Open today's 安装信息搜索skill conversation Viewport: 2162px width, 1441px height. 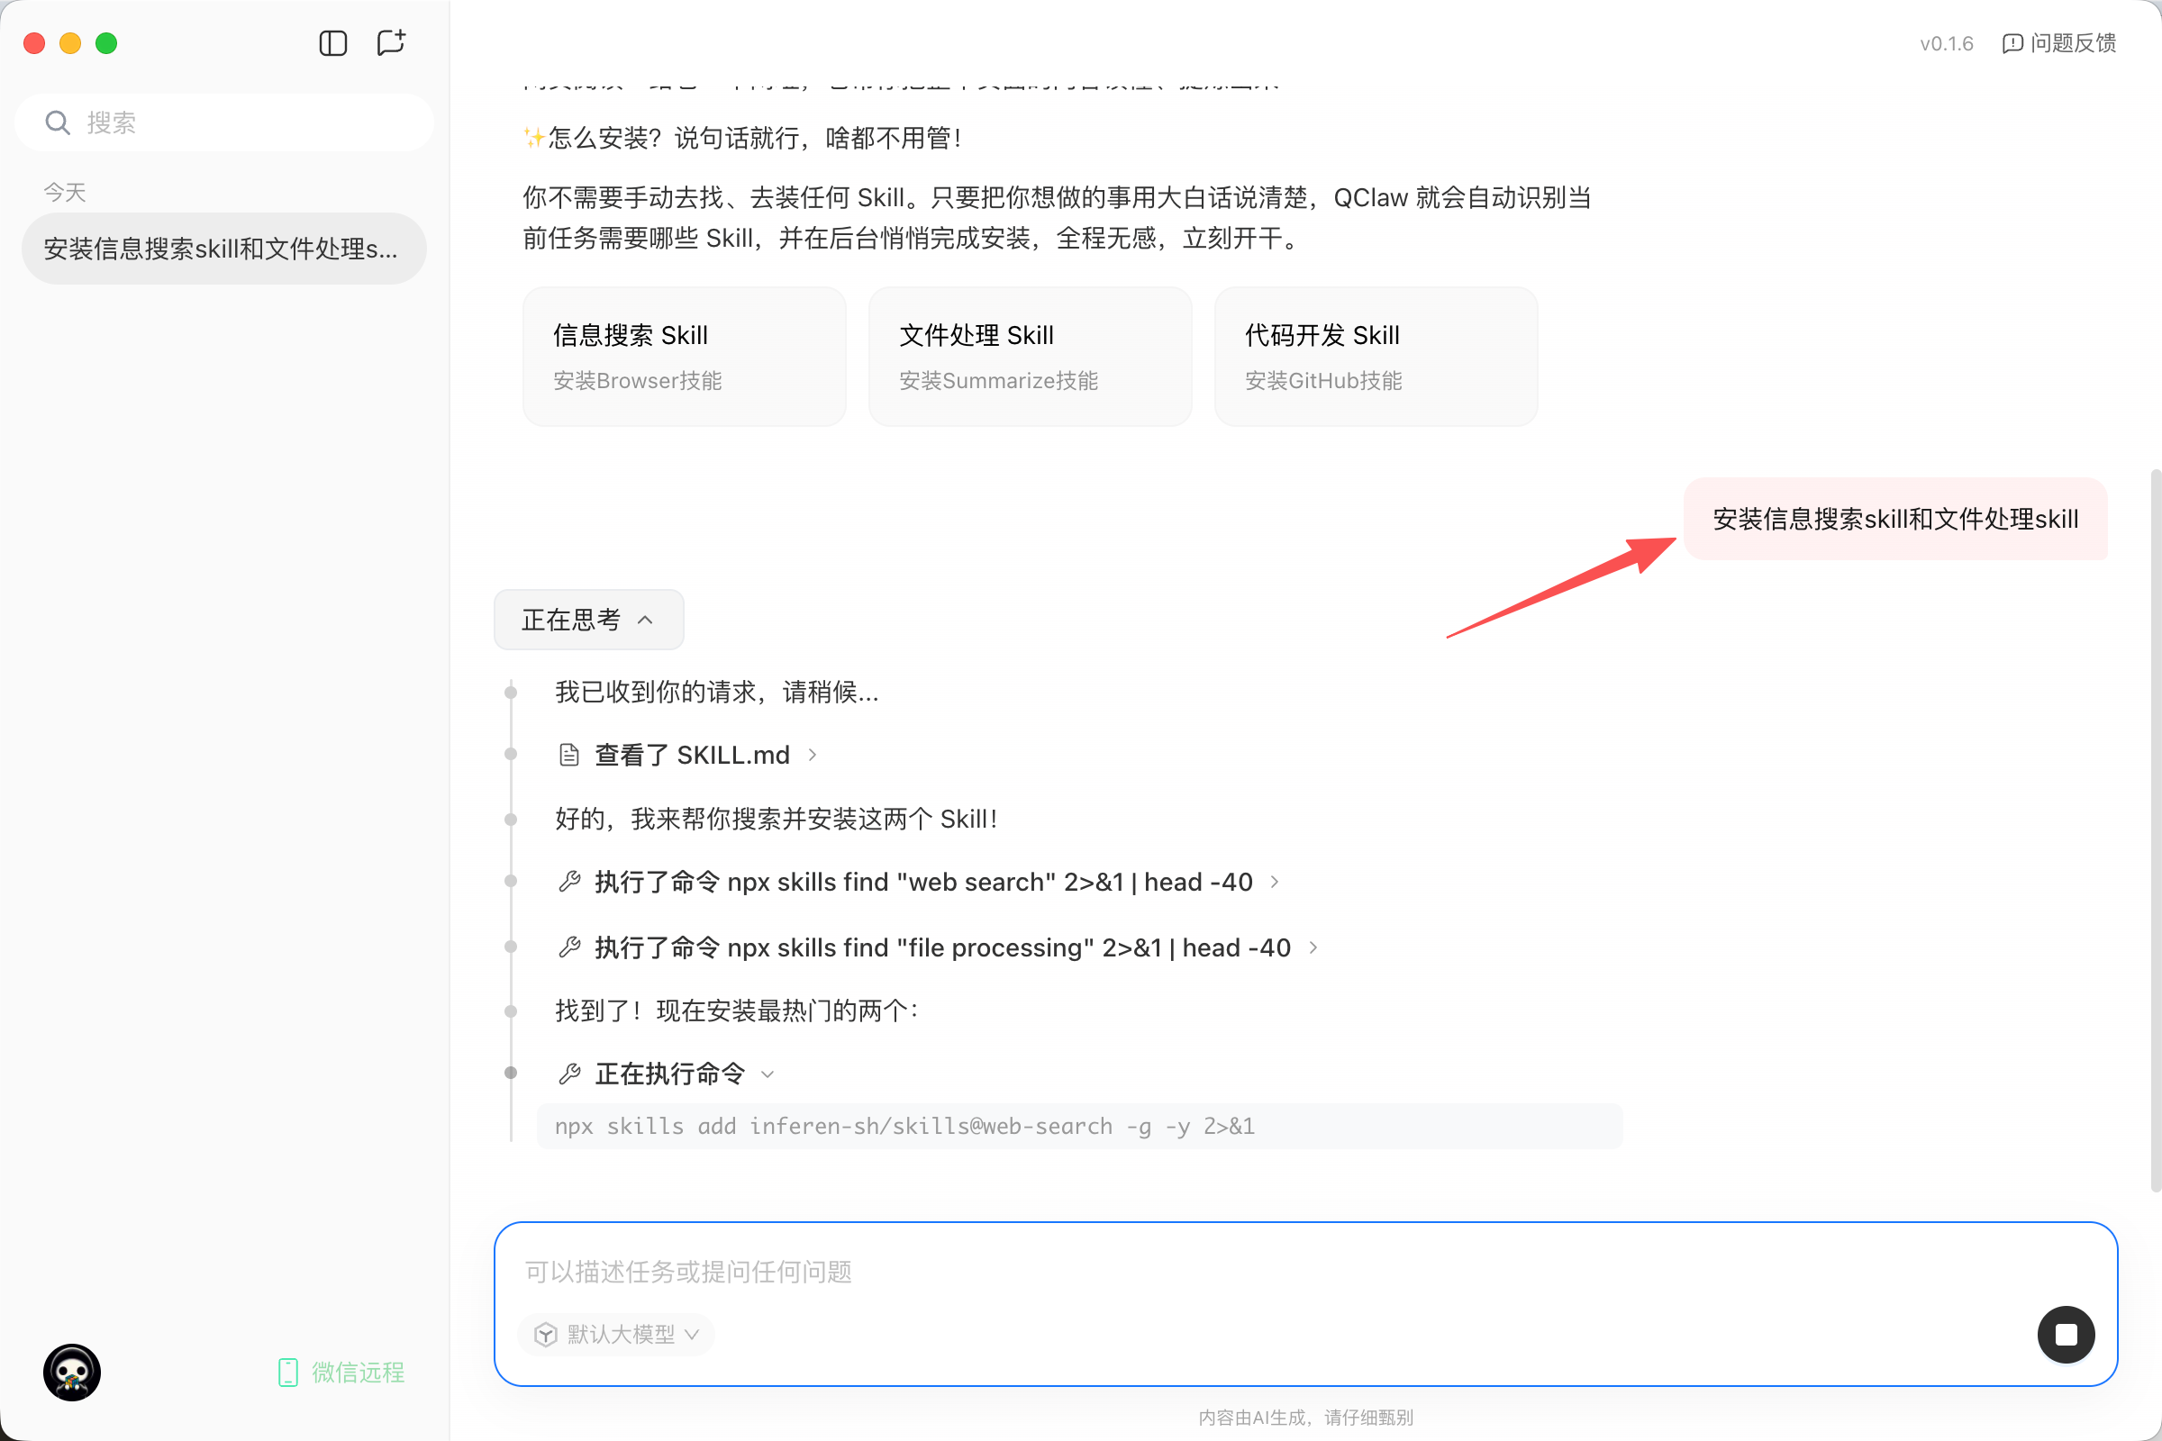223,249
